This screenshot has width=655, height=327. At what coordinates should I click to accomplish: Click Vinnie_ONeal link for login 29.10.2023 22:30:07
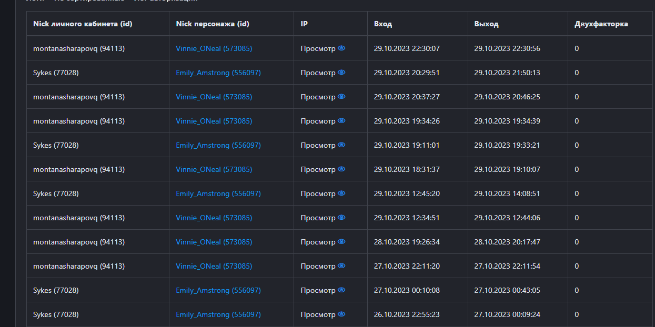(214, 48)
